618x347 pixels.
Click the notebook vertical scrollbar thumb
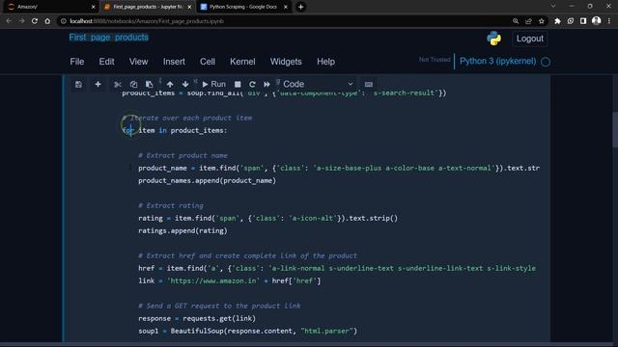pos(615,130)
